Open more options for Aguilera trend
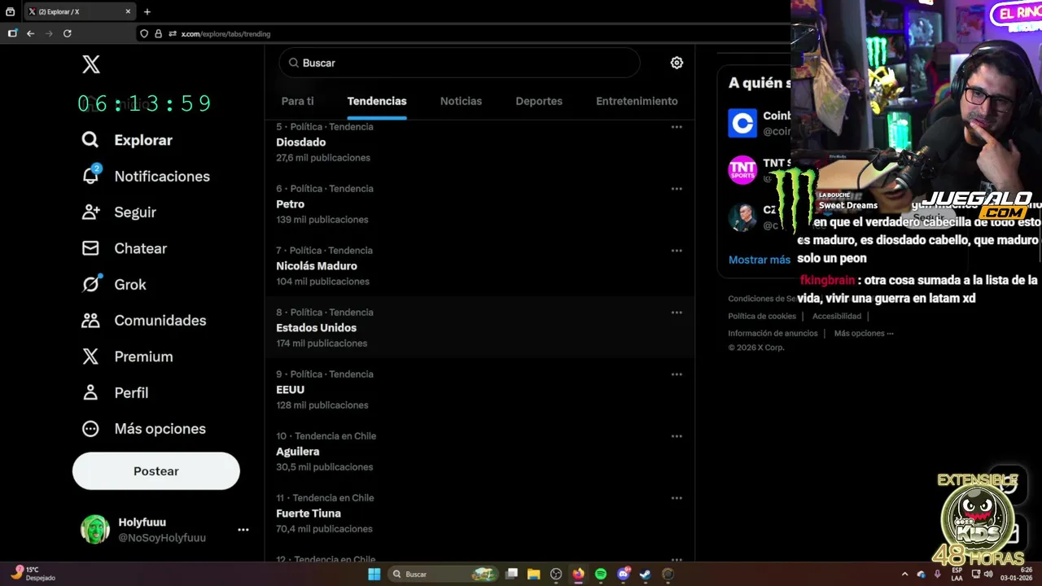Screen dimensions: 1042x586 676,436
